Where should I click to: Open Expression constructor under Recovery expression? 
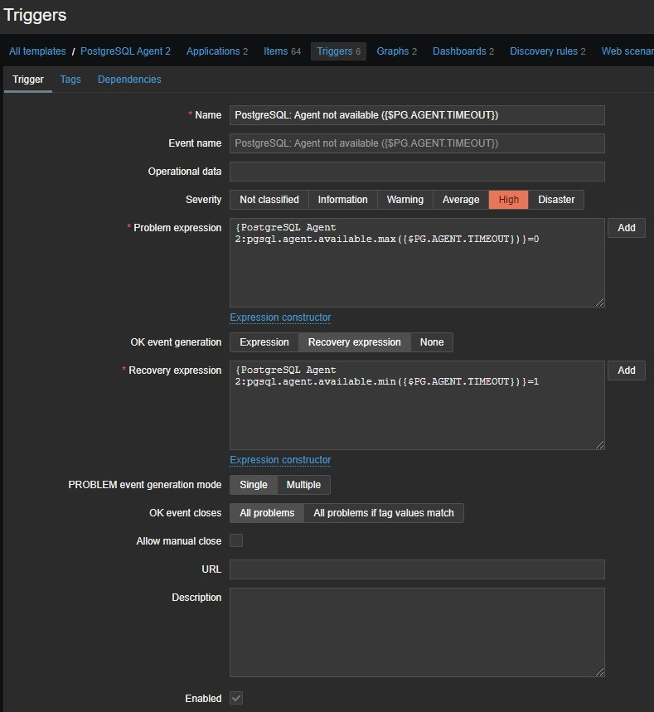pos(280,460)
